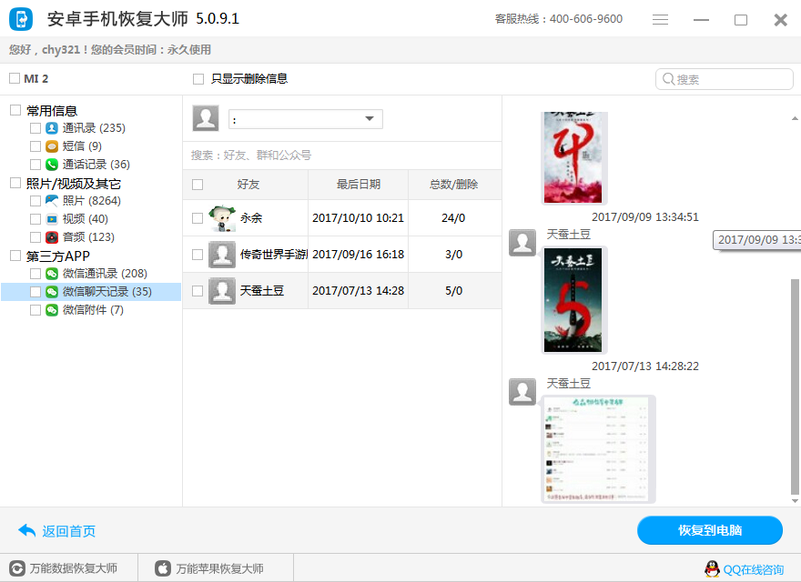Viewport: 801px width, 582px height.
Task: Open the dark poster with red 5 thumbnail
Action: click(573, 300)
